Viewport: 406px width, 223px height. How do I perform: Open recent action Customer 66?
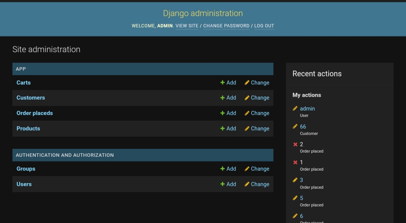tap(303, 127)
